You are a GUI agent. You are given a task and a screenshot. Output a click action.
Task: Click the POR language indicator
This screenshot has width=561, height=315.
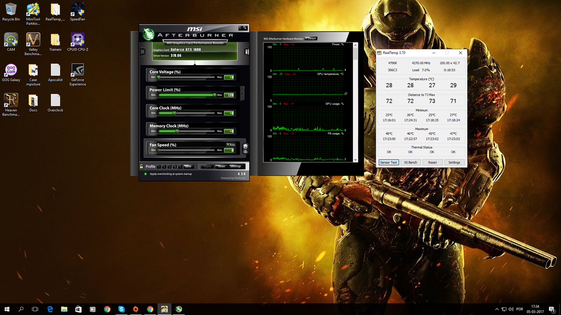click(520, 310)
